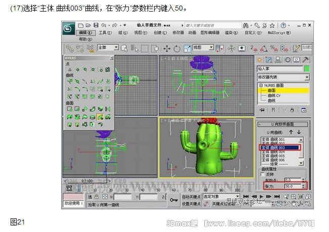Toggle the Snaps 2D magnet icon
Viewport: 329px width, 232px height.
(x=254, y=48)
